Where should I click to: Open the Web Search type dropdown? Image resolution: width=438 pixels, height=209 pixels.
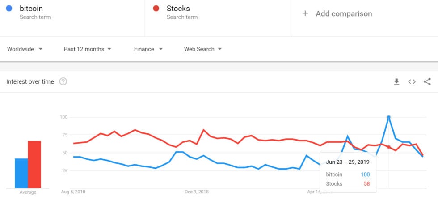tap(203, 49)
